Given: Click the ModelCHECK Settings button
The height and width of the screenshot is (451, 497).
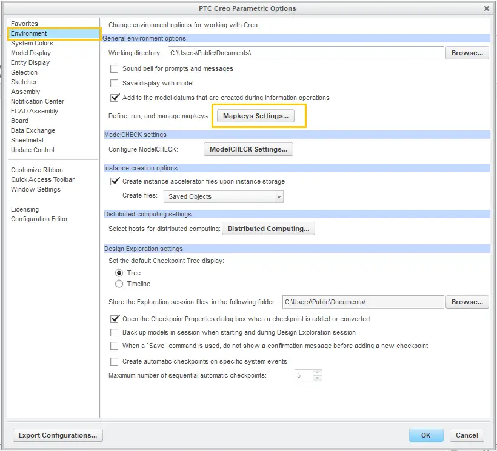Looking at the screenshot, I should 248,149.
